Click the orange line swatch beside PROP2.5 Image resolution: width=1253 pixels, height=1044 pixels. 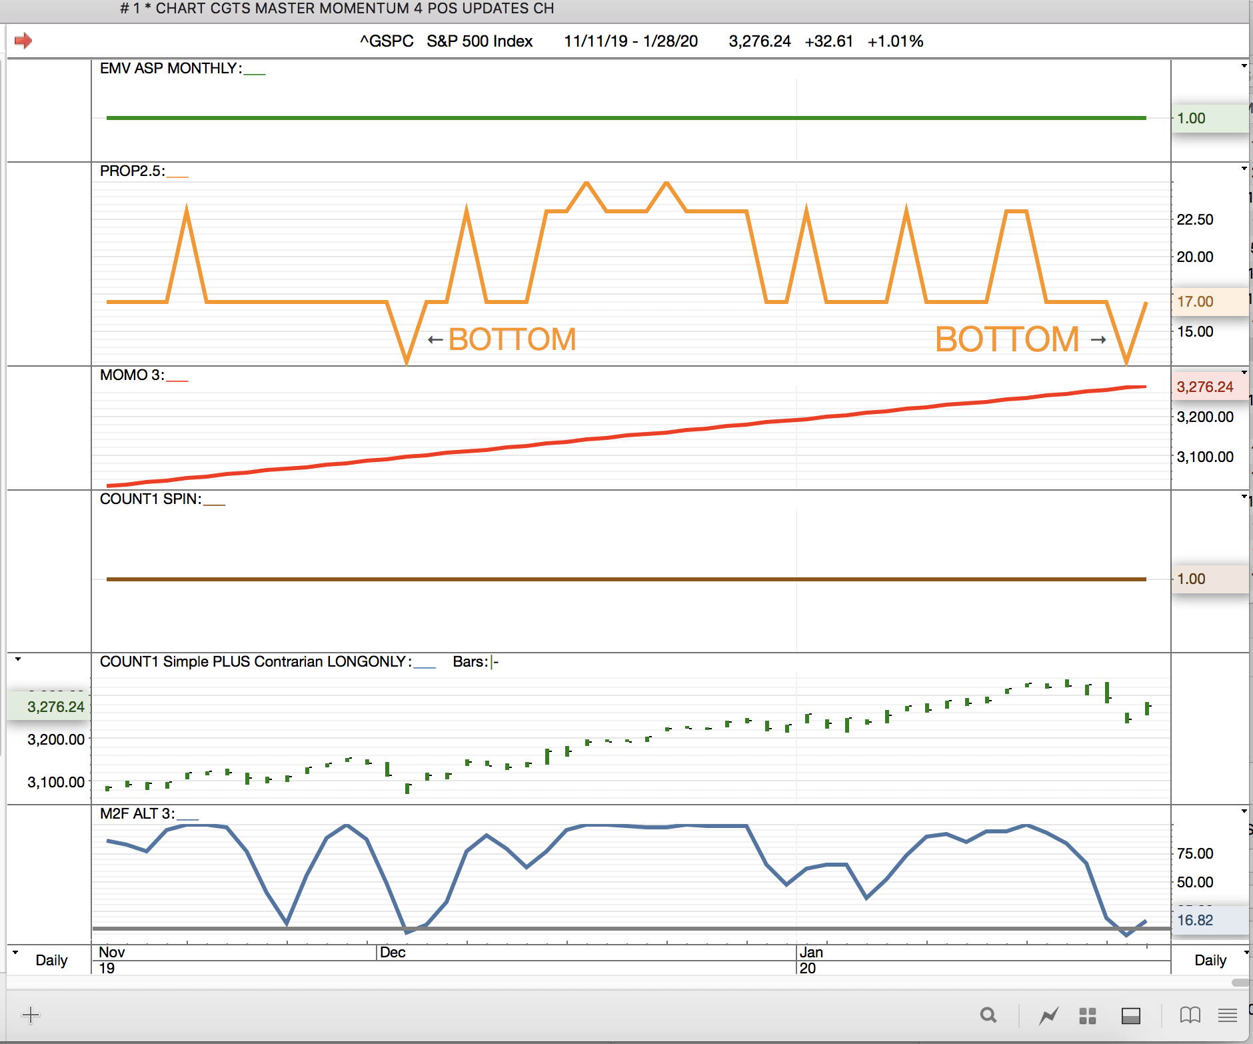tap(177, 175)
